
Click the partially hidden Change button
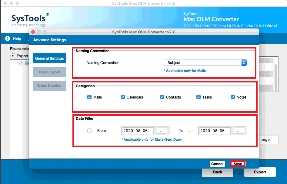tap(269, 140)
